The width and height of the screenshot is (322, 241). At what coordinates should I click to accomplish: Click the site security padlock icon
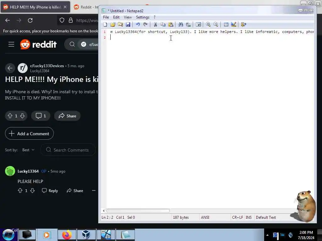coord(71,20)
